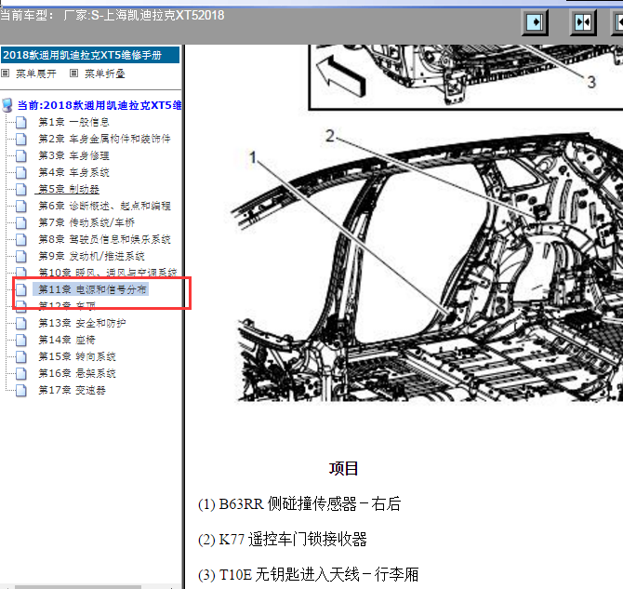Click page icon for 第8章 驾驶员信息
This screenshot has height=589, width=623.
(x=21, y=239)
